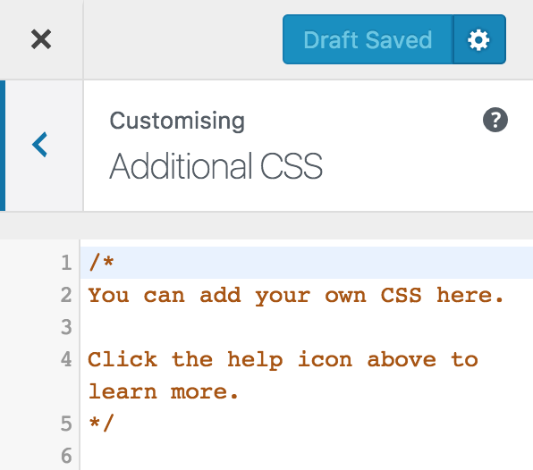Go back using the blue chevron arrow
Image resolution: width=533 pixels, height=470 pixels.
click(39, 145)
